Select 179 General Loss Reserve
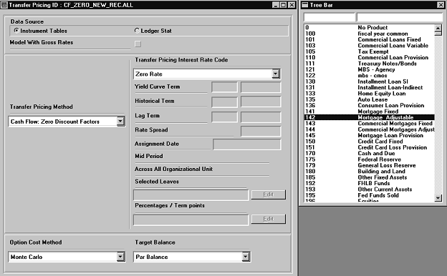The height and width of the screenshot is (276, 447). (x=370, y=165)
